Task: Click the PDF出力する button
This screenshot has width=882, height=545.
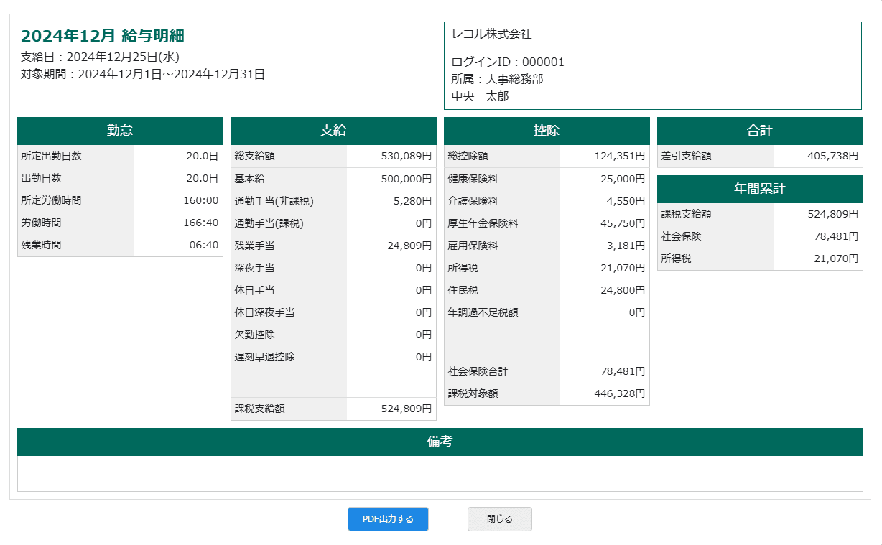Action: 388,518
